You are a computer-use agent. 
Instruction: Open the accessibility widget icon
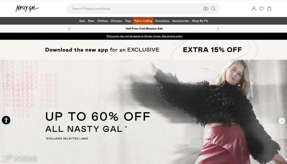tap(6, 120)
